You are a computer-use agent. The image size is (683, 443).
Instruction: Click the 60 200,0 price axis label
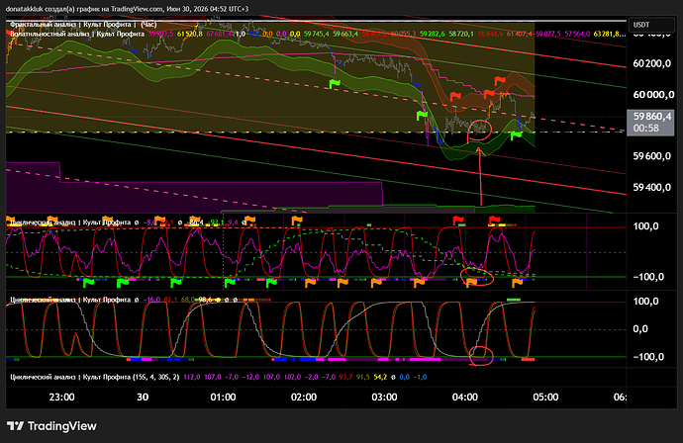[651, 63]
